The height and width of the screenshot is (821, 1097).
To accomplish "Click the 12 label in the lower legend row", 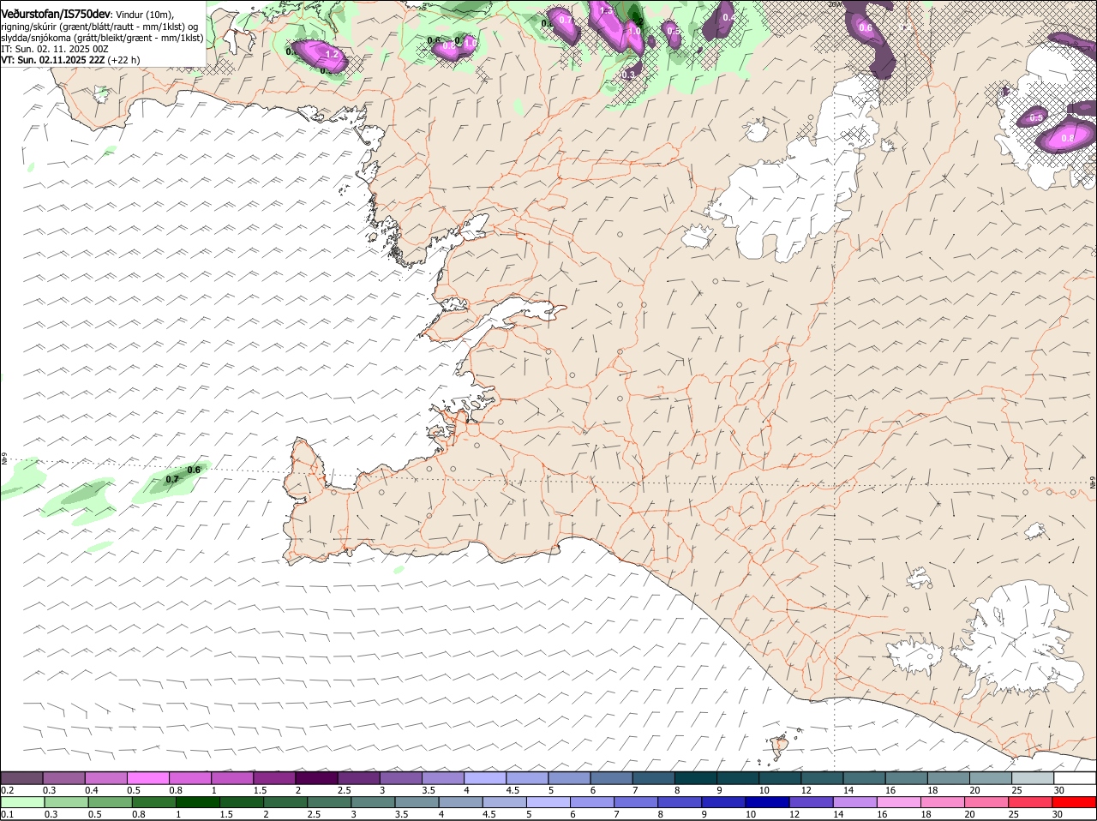I will click(794, 814).
